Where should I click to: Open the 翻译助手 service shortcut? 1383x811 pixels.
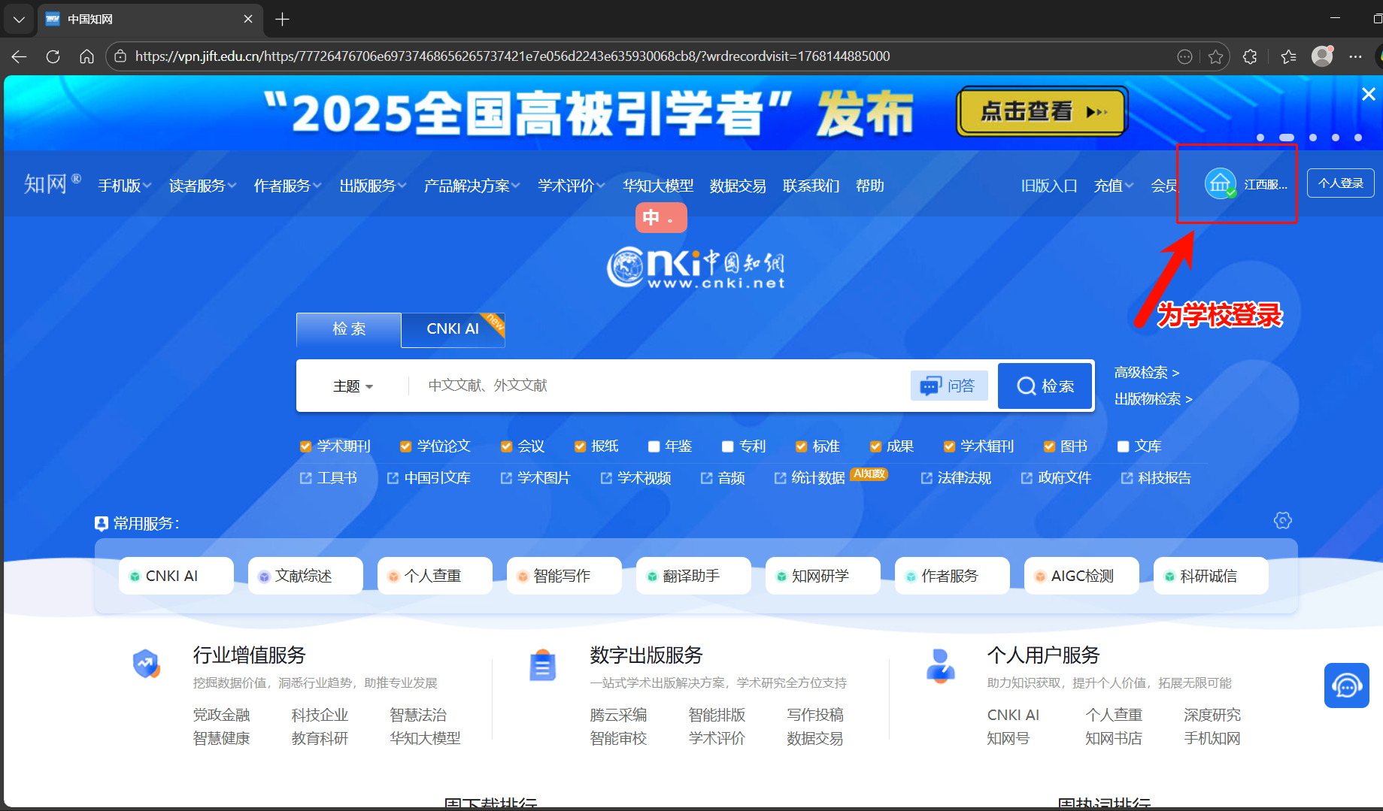pyautogui.click(x=693, y=576)
